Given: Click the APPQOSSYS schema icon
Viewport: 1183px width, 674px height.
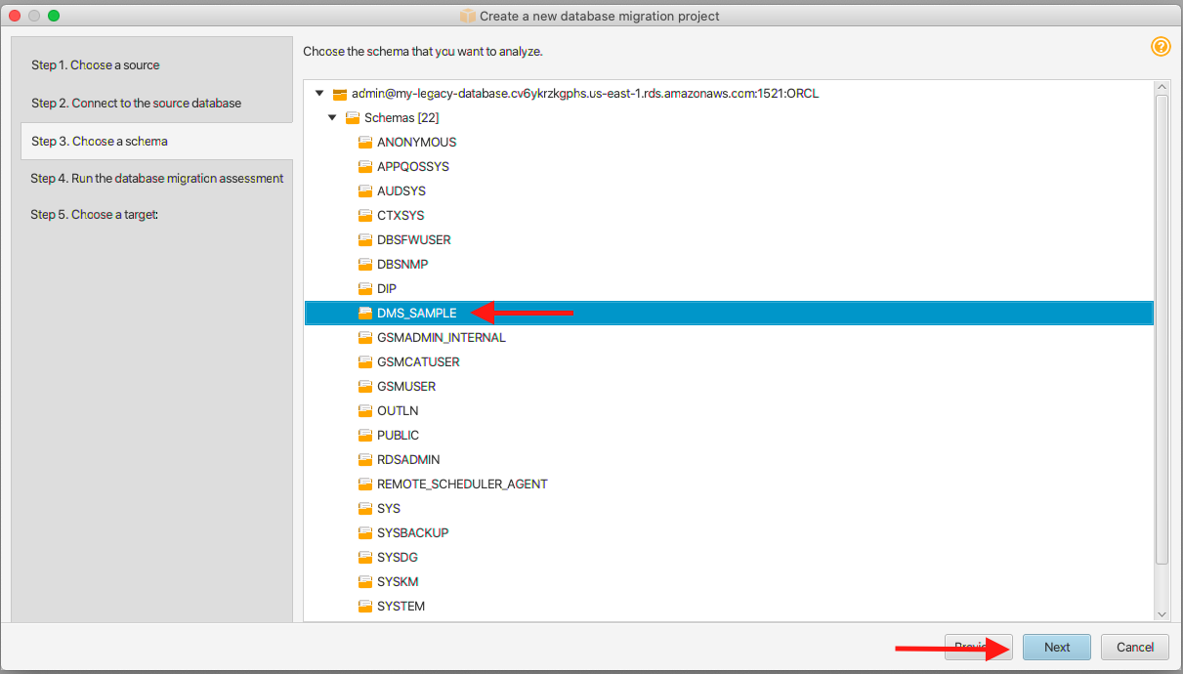Looking at the screenshot, I should click(365, 167).
